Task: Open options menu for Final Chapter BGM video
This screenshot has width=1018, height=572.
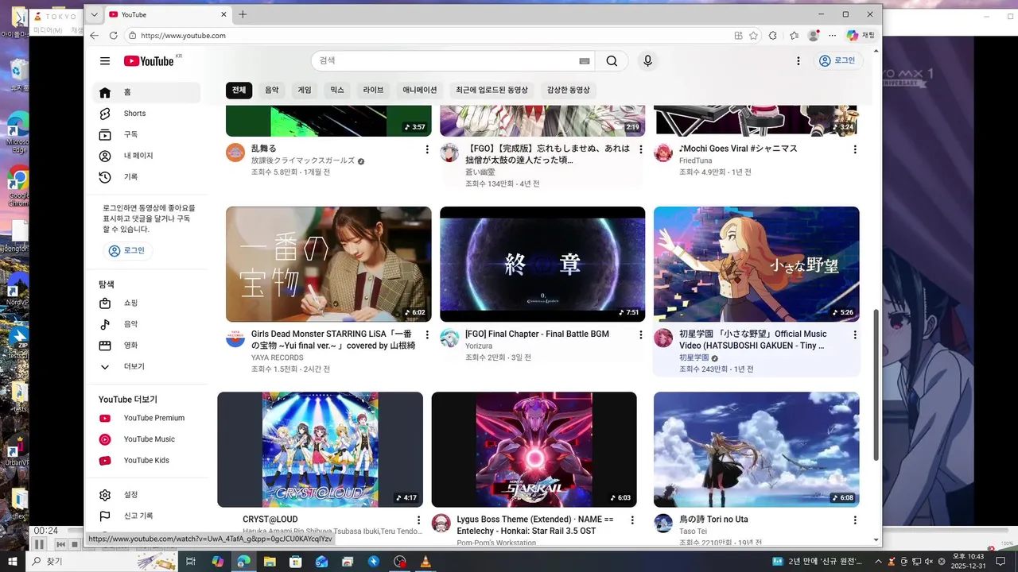Action: click(641, 335)
